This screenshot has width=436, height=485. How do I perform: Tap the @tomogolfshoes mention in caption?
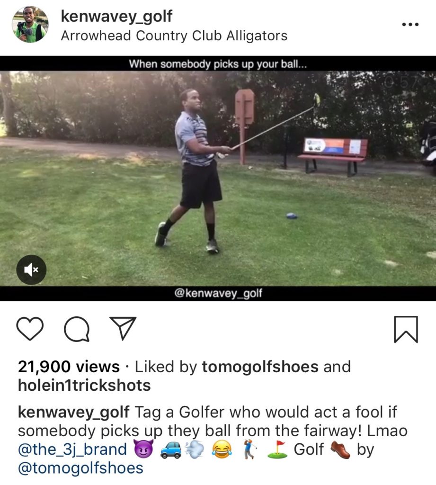(80, 468)
